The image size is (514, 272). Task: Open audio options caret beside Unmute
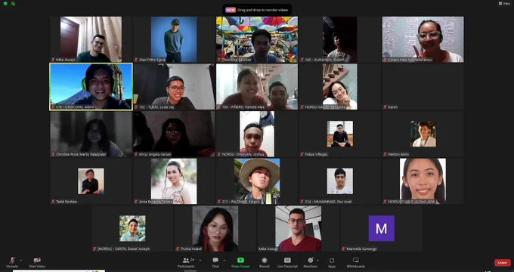click(21, 260)
